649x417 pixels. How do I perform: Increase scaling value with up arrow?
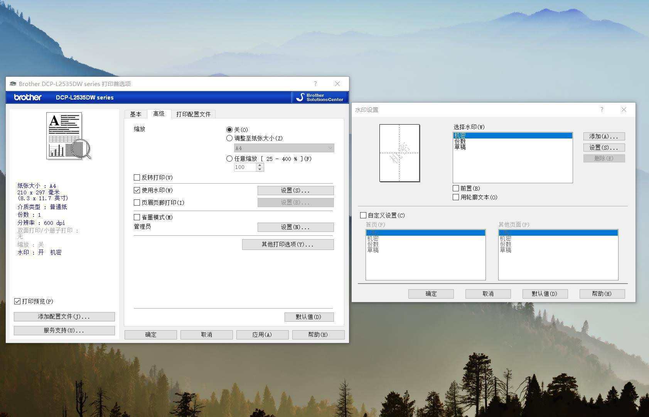pyautogui.click(x=260, y=165)
